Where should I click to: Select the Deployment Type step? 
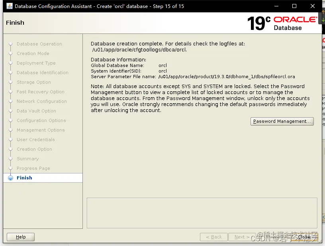click(36, 63)
